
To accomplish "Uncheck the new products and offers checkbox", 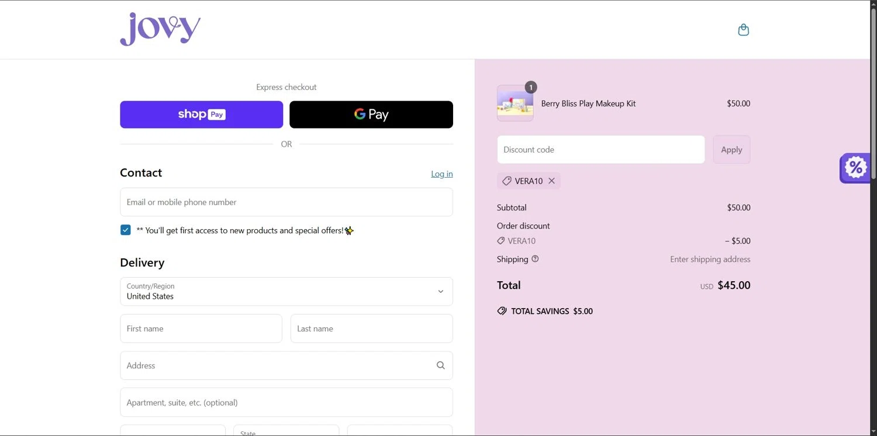I will click(x=125, y=230).
